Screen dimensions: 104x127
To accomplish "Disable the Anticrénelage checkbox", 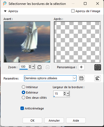I will pyautogui.click(x=22, y=108).
